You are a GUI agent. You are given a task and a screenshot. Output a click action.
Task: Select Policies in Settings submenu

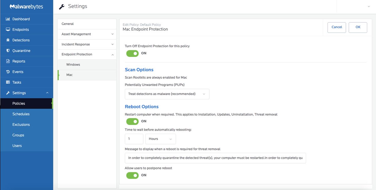click(x=27, y=103)
